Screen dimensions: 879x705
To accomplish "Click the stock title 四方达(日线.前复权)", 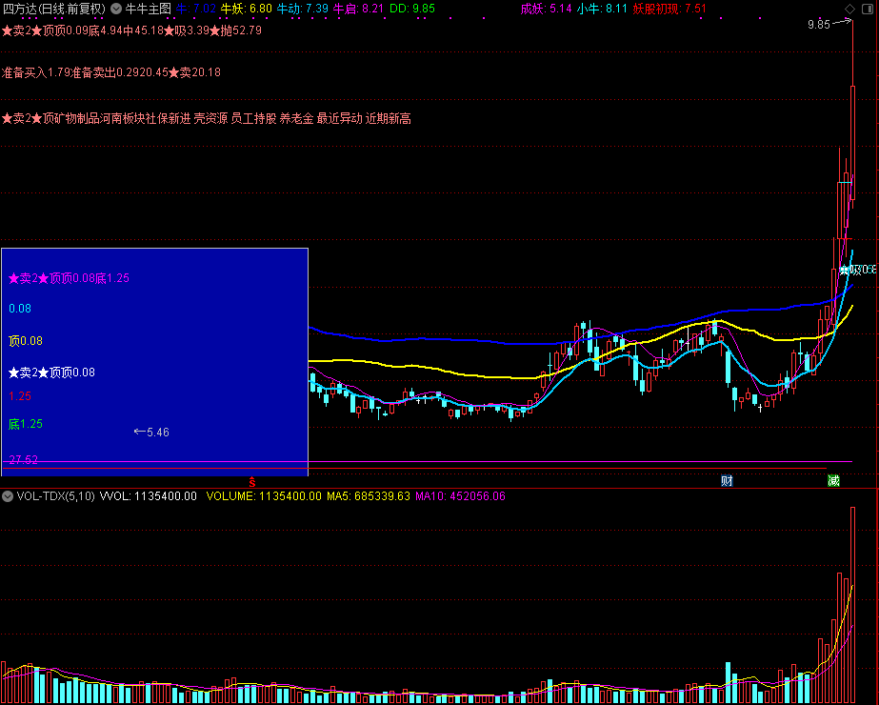I will coord(54,9).
